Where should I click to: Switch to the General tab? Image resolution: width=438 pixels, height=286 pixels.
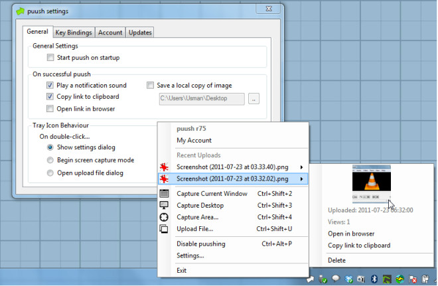[x=37, y=32]
